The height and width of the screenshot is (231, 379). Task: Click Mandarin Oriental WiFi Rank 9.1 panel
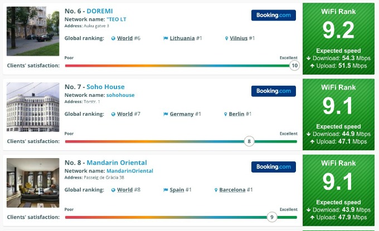click(338, 190)
